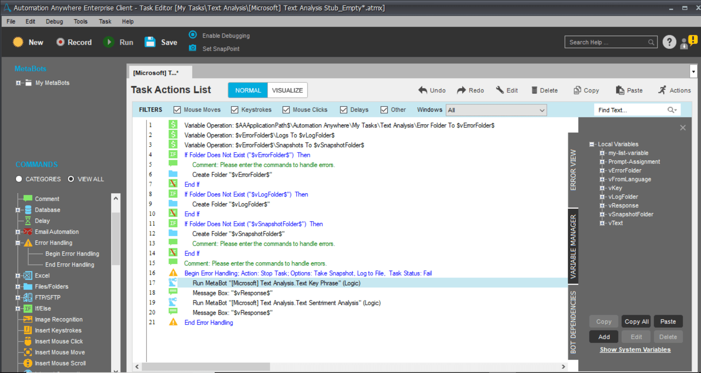Screen dimensions: 701x373
Task: Expand the vErrorFolder local variable
Action: click(602, 170)
